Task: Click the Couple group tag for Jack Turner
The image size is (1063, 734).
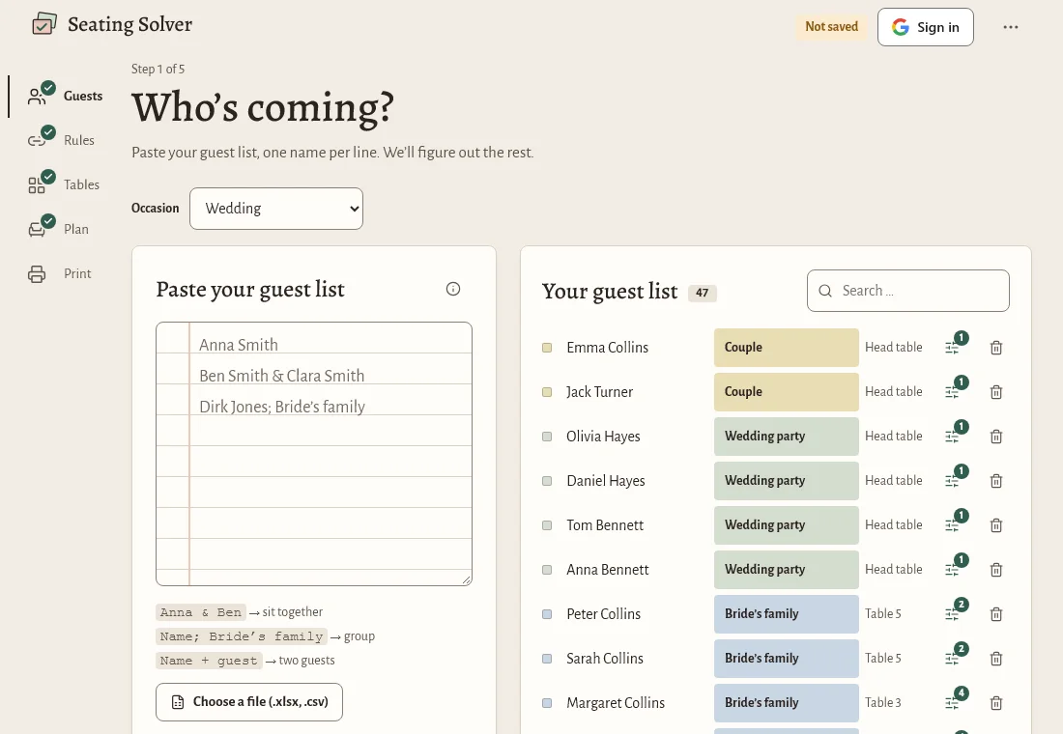Action: 786,392
